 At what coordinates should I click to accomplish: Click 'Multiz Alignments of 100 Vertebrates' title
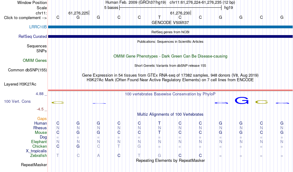click(170, 114)
